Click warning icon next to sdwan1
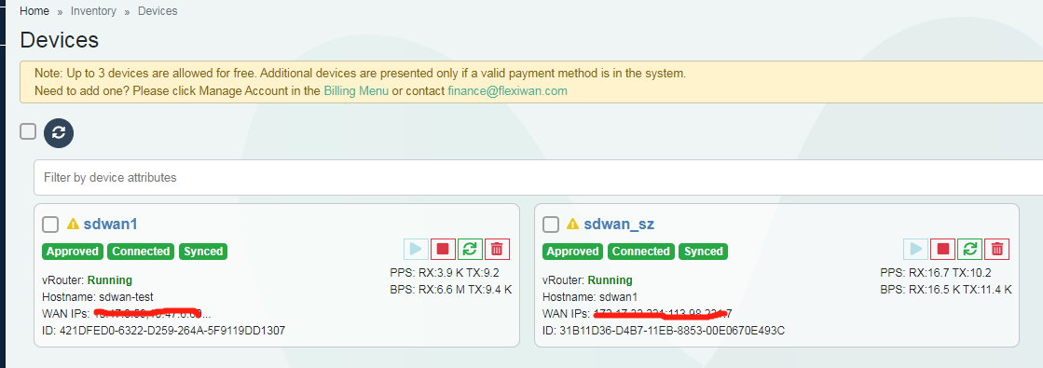 (x=73, y=225)
